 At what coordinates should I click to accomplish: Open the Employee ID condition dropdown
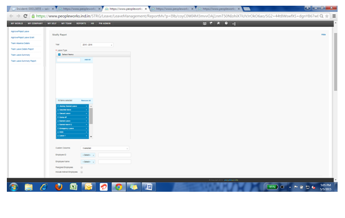(88, 155)
